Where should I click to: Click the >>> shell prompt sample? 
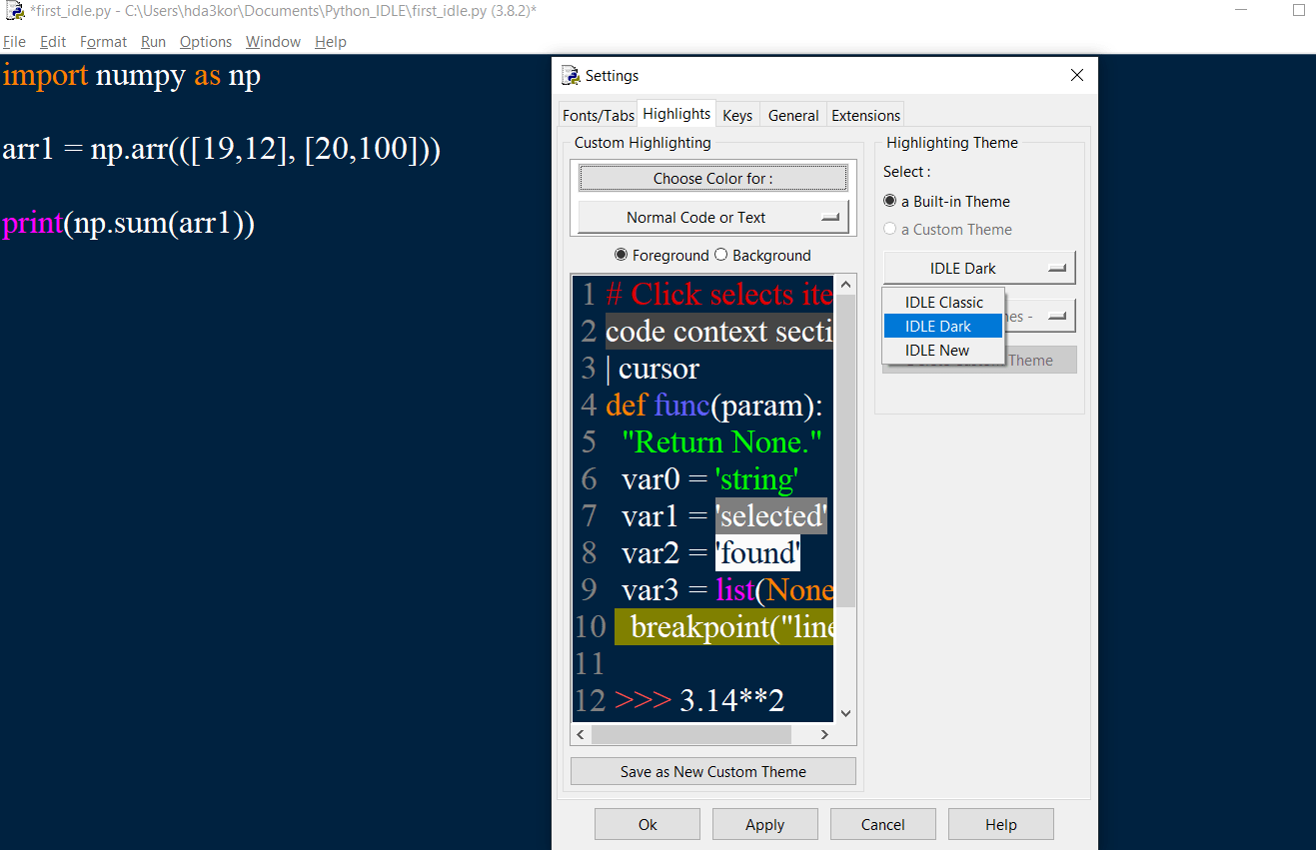pyautogui.click(x=643, y=701)
